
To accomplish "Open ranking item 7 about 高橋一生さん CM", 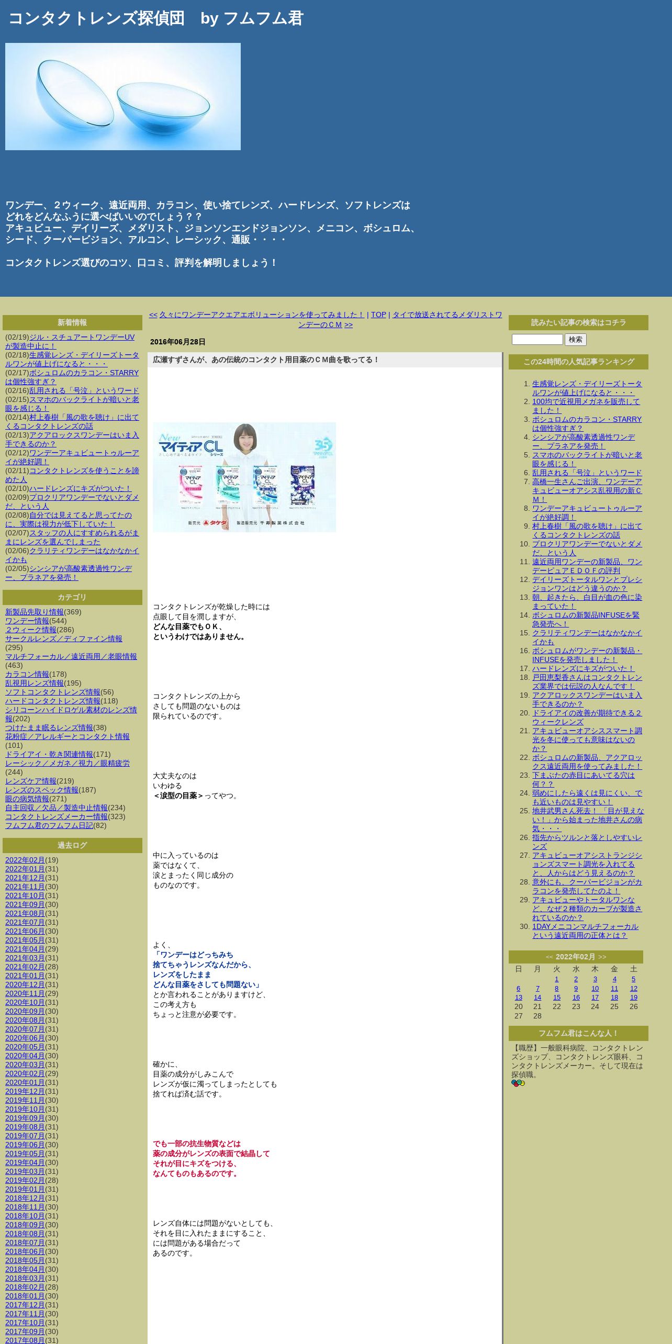I will (587, 490).
